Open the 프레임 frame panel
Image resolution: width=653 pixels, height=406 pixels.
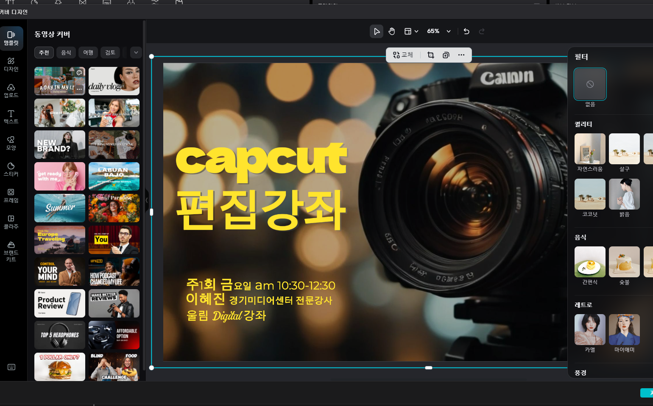coord(11,195)
